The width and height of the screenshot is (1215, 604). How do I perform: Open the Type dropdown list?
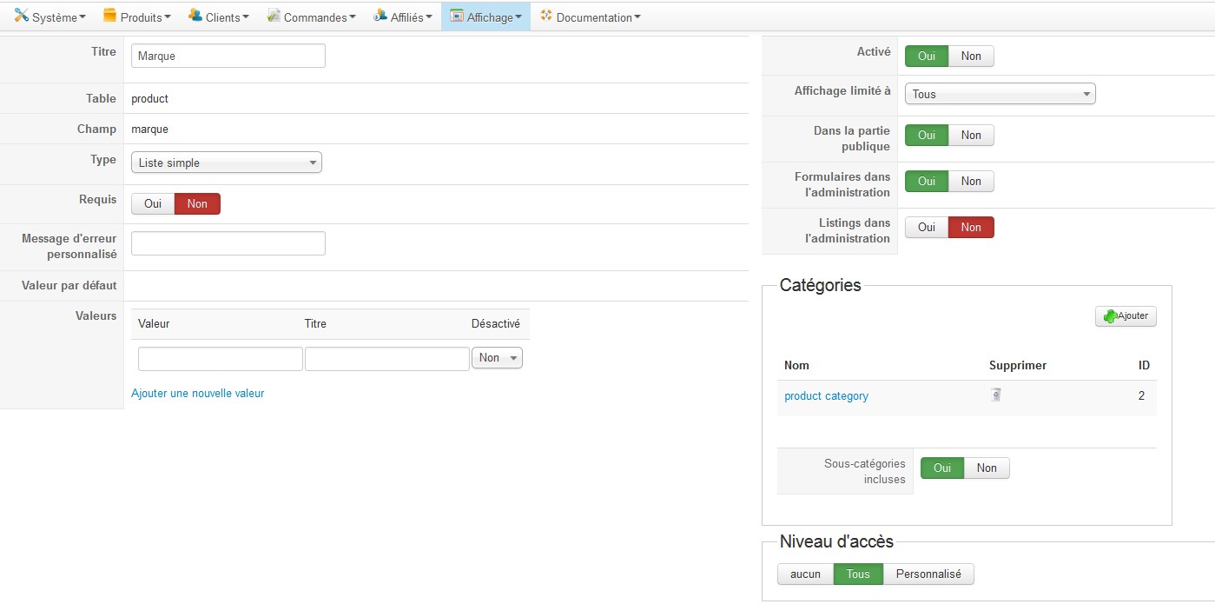226,163
